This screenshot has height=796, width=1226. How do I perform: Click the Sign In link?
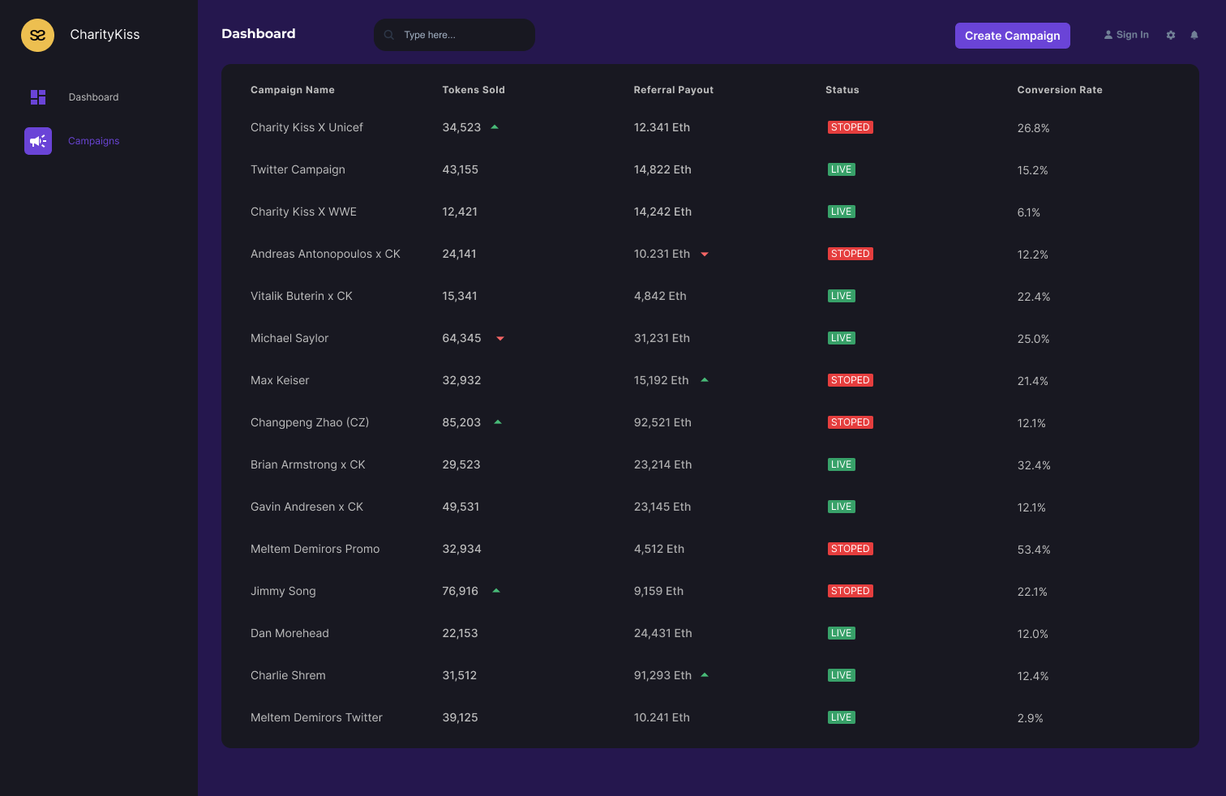point(1132,35)
